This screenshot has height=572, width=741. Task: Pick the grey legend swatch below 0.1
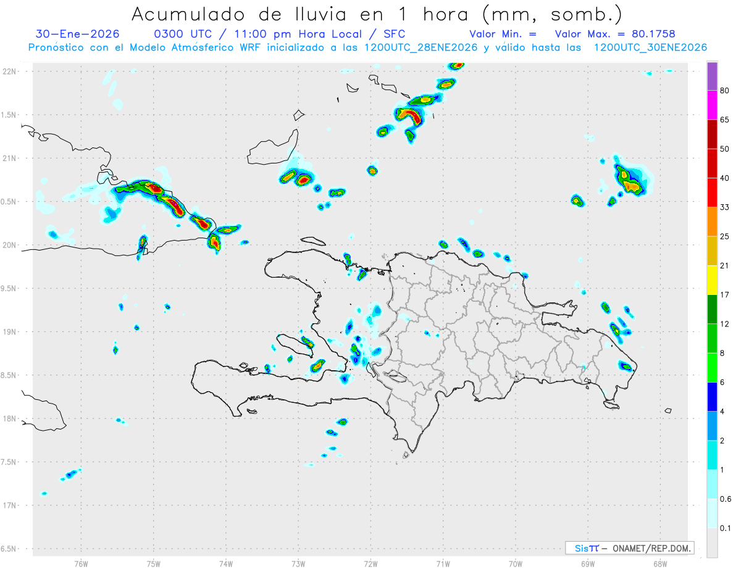(712, 542)
